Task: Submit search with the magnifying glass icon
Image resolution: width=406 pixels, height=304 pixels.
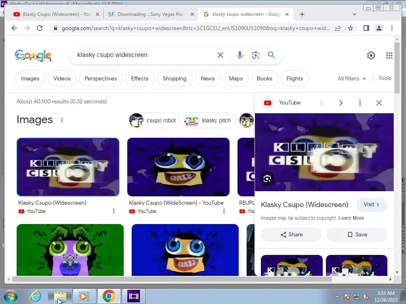Action: pyautogui.click(x=271, y=55)
